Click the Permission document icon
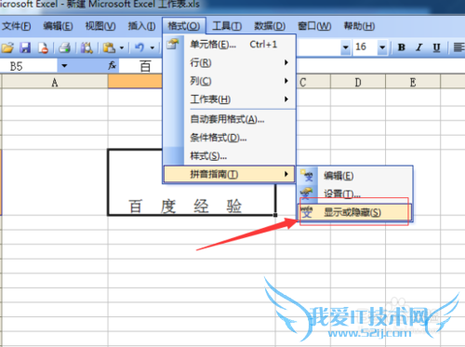 (x=43, y=47)
